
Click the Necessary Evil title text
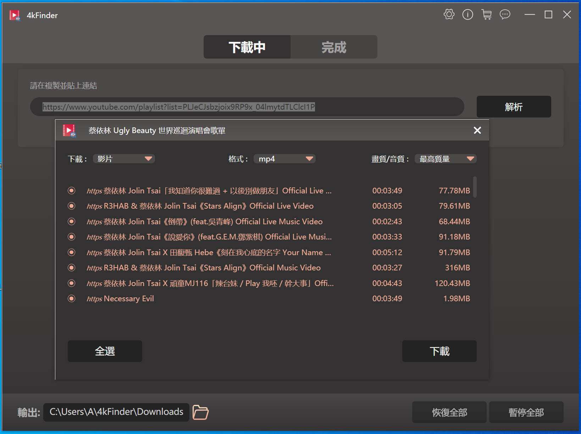pos(129,298)
